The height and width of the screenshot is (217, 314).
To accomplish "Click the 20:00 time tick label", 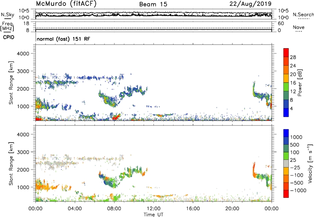I will click(x=232, y=209).
